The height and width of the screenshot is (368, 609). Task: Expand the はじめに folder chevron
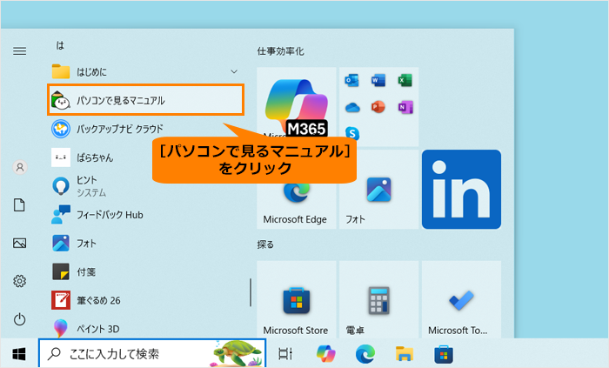[234, 72]
